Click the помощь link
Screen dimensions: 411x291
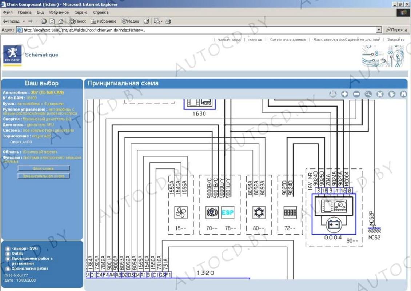pos(255,40)
